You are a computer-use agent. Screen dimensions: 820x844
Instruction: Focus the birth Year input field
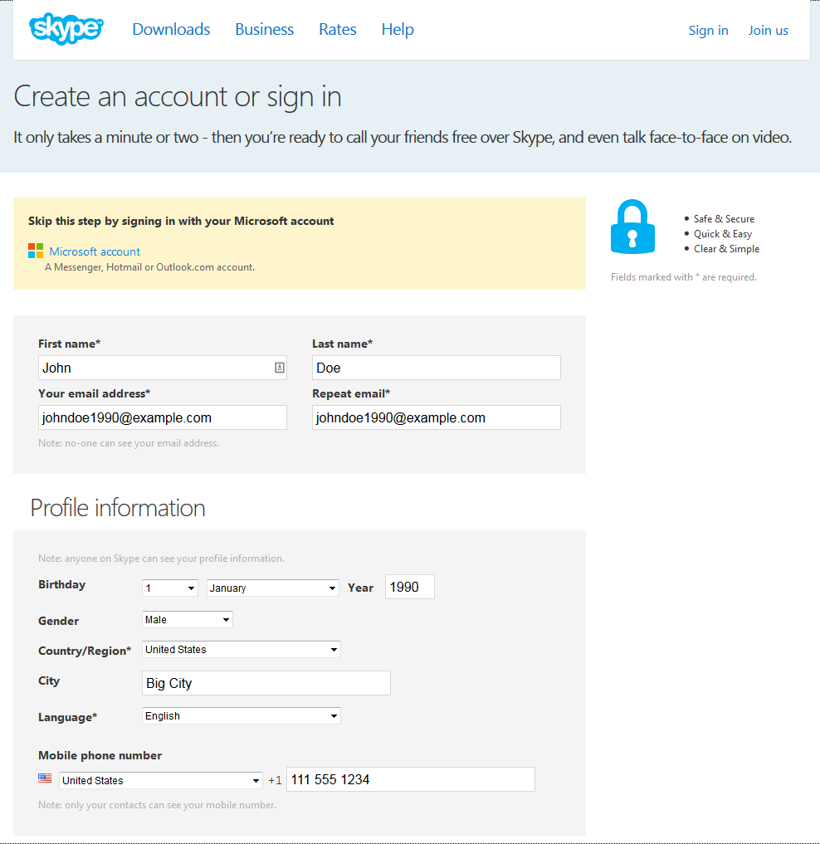coord(410,587)
